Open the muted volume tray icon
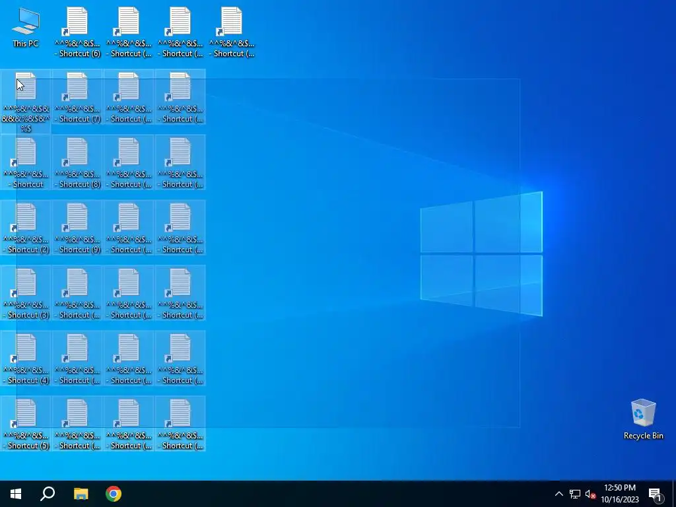This screenshot has height=507, width=676. 590,494
